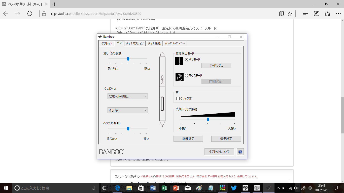The height and width of the screenshot is (193, 344).
Task: Expand the スクロール/移動 pen button dropdown
Action: click(x=128, y=96)
